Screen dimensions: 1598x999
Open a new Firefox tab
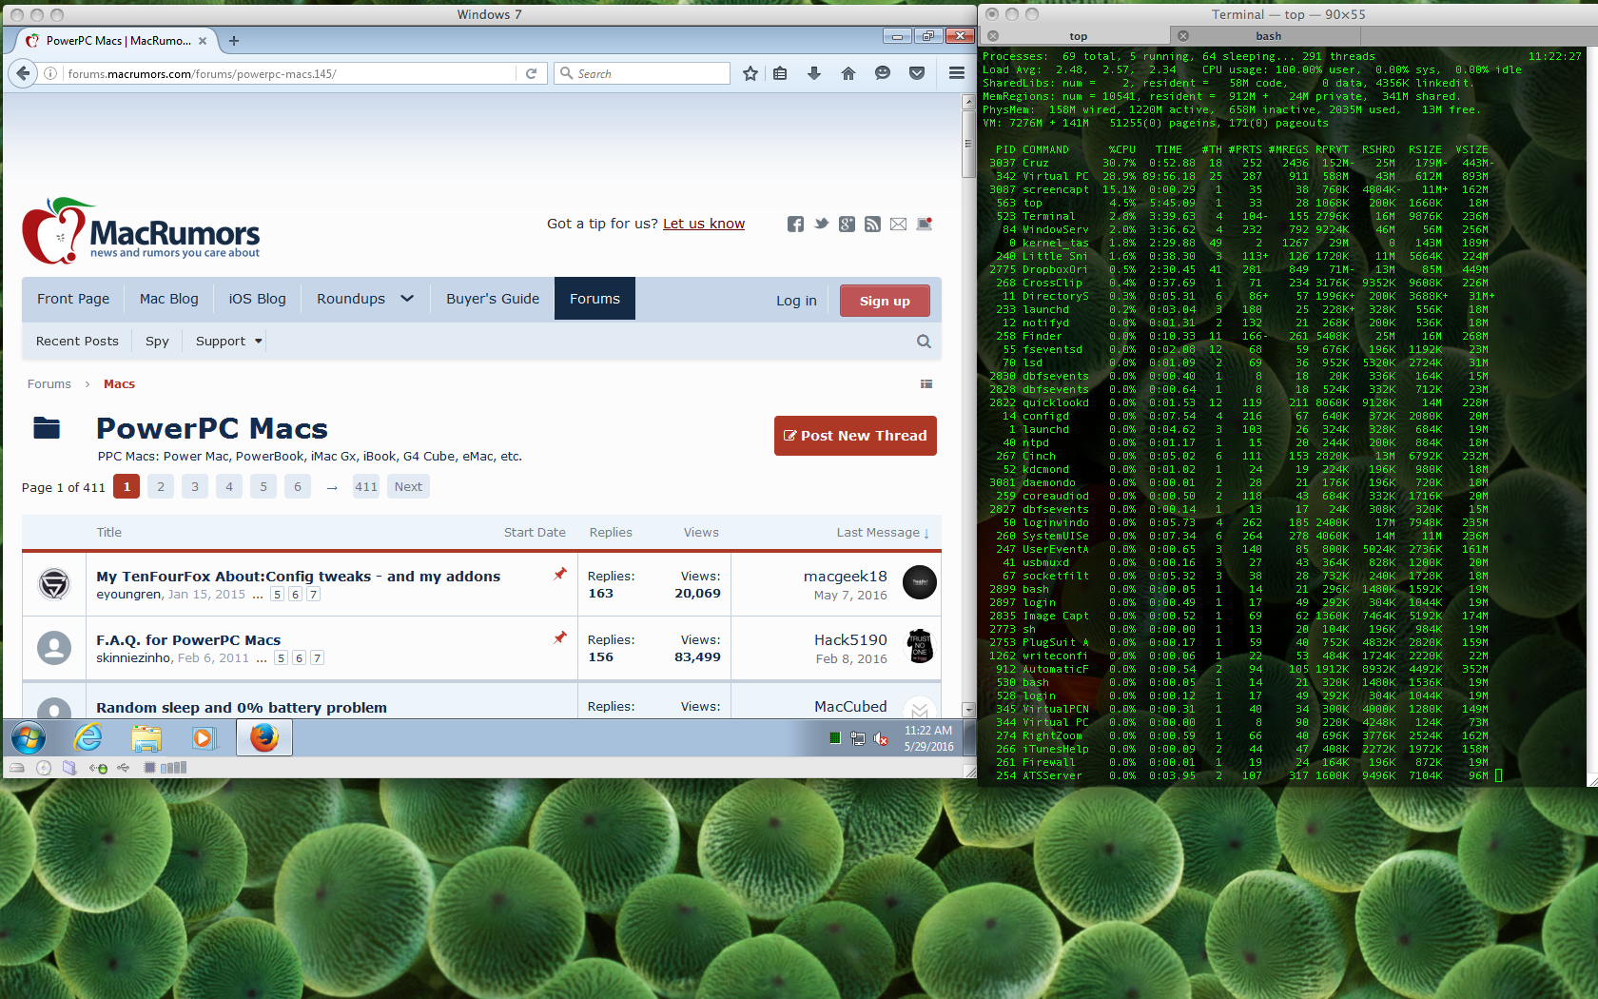234,41
